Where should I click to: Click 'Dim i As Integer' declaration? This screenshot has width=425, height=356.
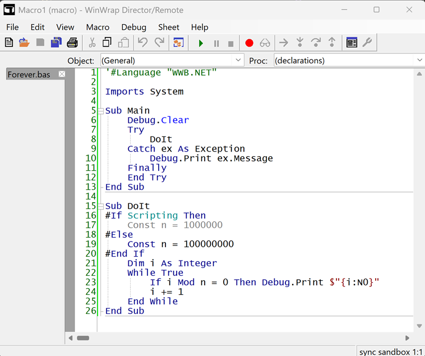click(172, 263)
